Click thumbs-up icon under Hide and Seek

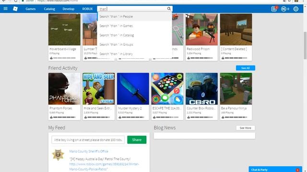(85, 117)
